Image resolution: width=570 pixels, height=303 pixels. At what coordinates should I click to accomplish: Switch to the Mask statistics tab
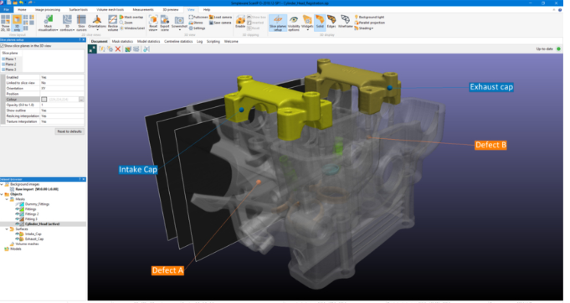122,41
